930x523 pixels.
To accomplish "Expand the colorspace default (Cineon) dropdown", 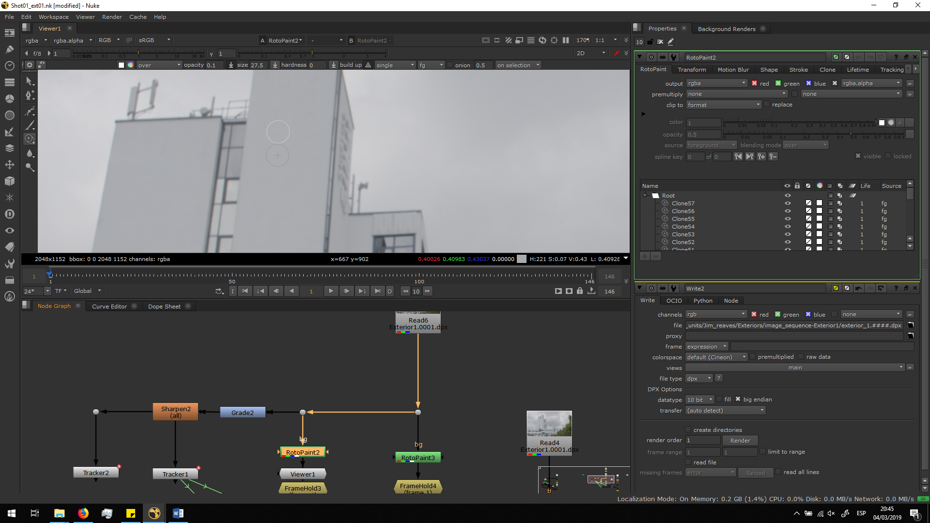I will 716,357.
